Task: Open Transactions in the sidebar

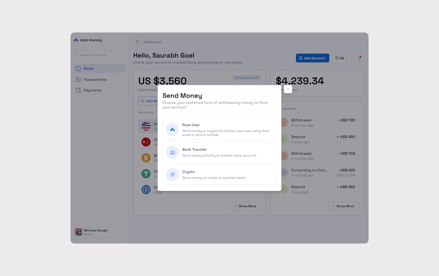Action: [99, 80]
